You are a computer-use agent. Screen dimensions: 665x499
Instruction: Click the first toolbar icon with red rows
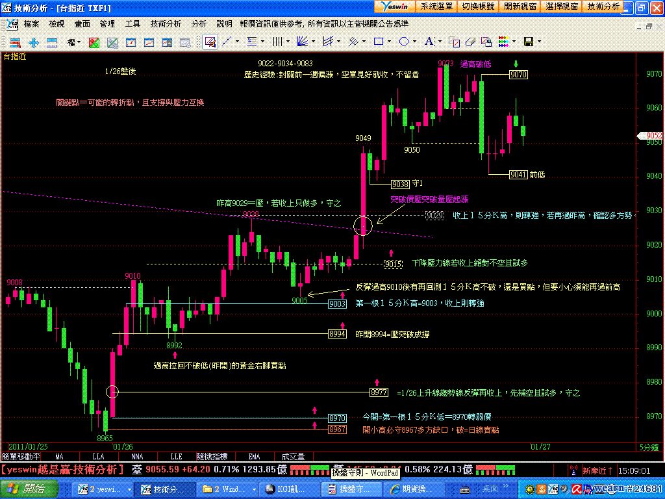pyautogui.click(x=16, y=42)
